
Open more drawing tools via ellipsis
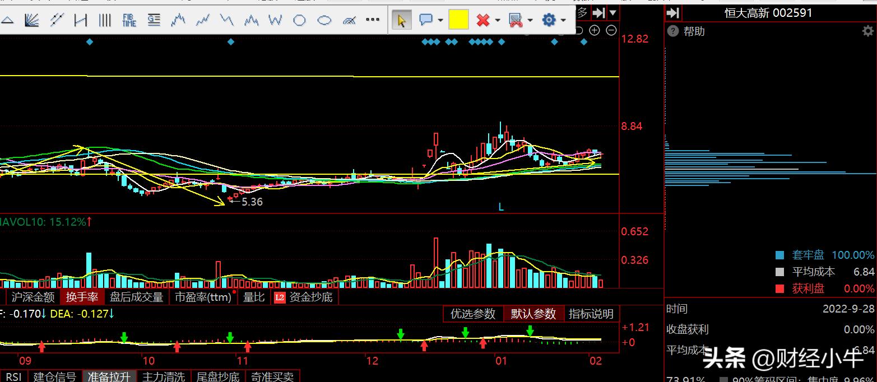373,20
